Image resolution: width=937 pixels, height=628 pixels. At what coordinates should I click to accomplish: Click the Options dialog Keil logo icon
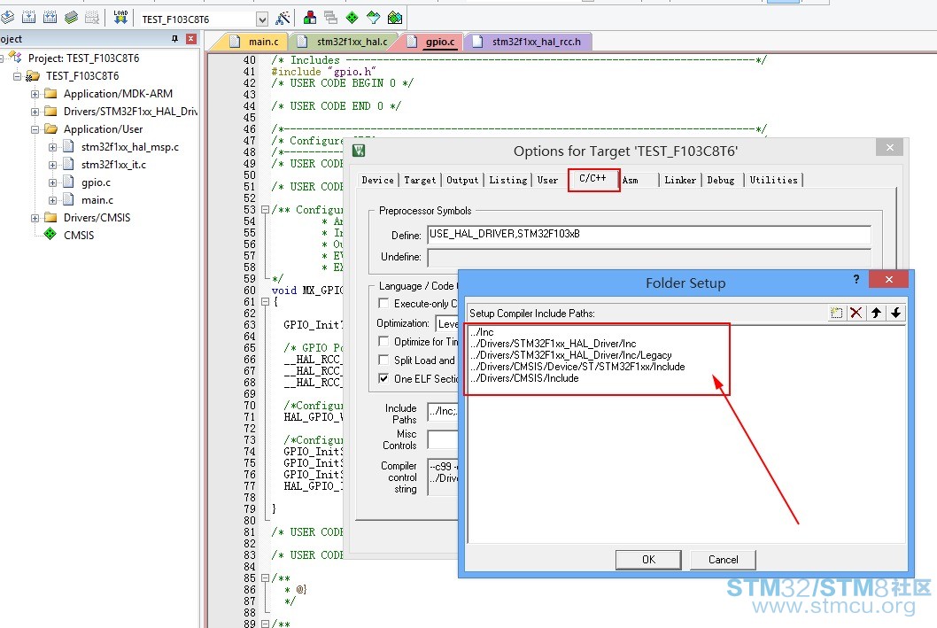tap(359, 151)
